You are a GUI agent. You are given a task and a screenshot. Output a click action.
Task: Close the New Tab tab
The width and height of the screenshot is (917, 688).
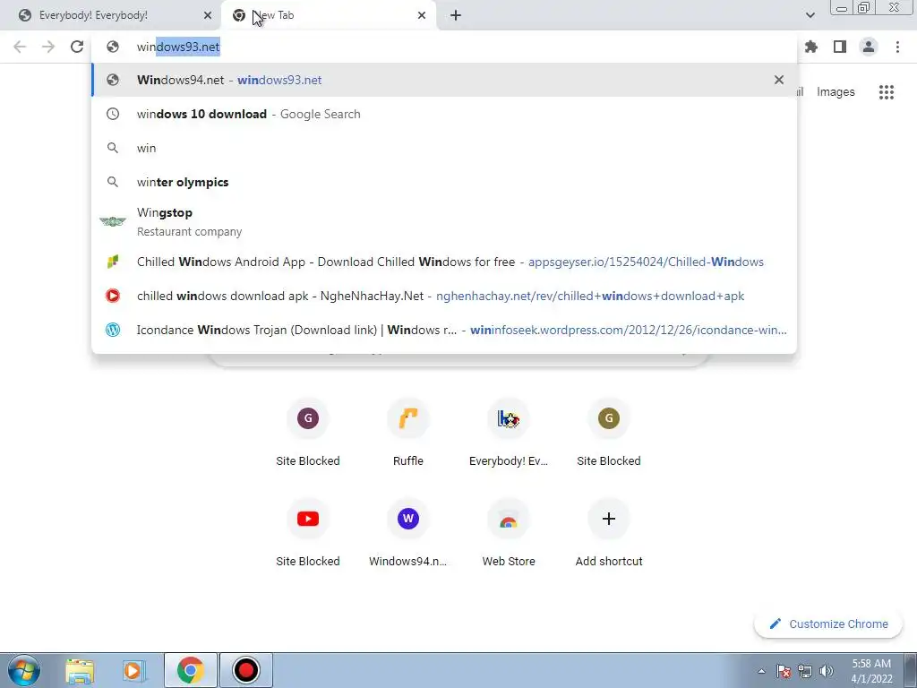422,15
